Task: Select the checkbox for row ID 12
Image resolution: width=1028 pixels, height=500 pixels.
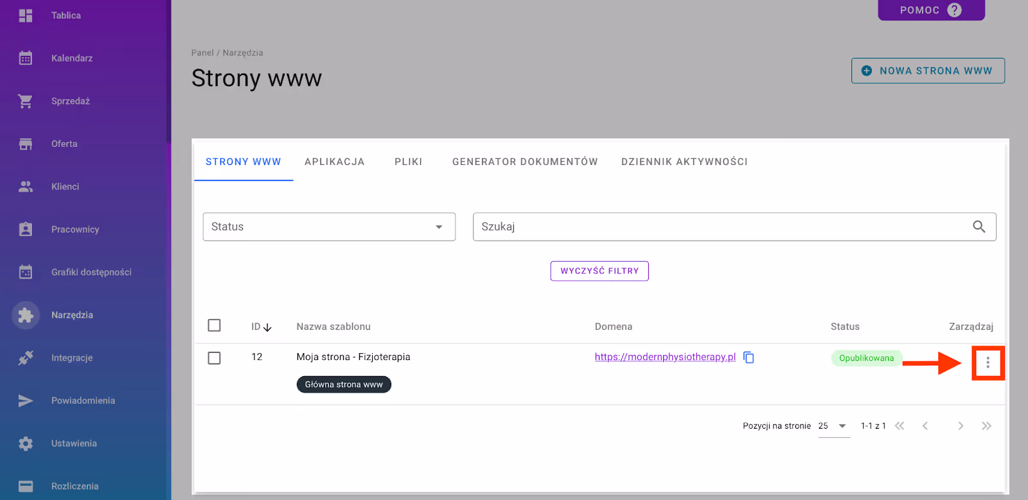Action: point(215,358)
